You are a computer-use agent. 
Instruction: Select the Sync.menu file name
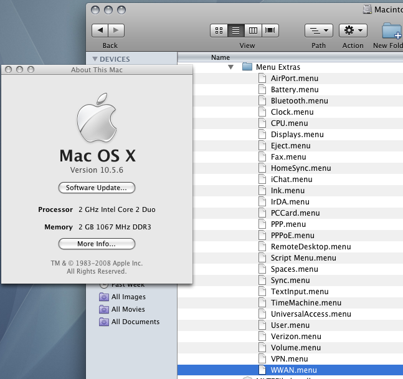(290, 281)
